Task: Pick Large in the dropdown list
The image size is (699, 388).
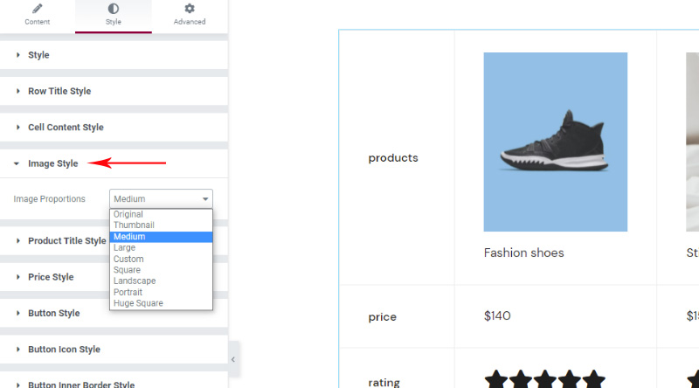Action: (125, 248)
